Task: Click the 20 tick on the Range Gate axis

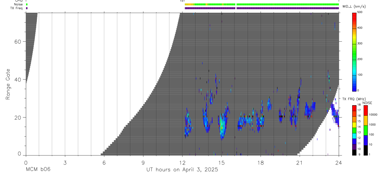Action: point(18,117)
